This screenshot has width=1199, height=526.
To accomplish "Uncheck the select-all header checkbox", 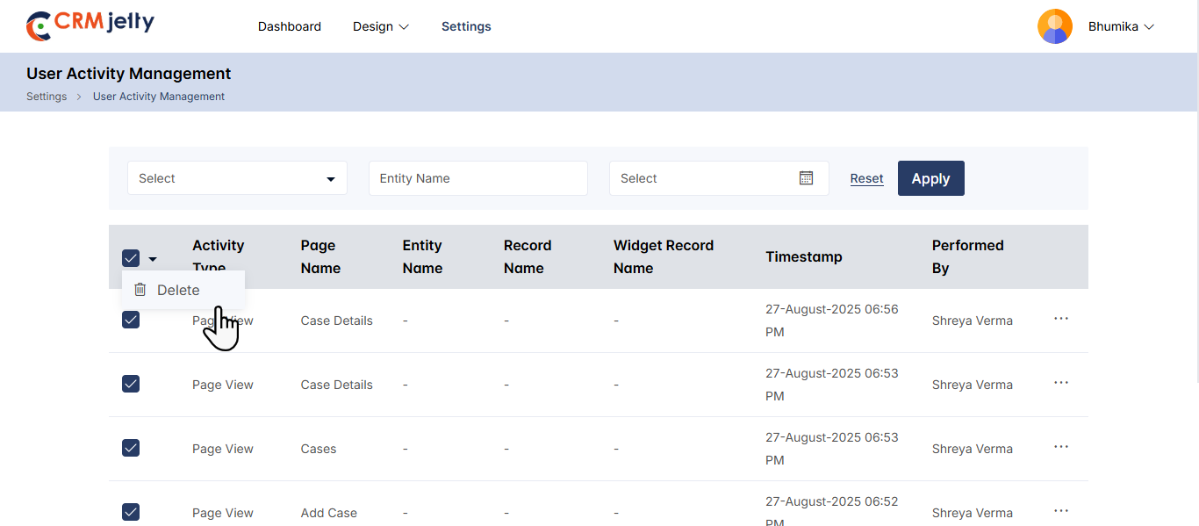I will pyautogui.click(x=131, y=258).
